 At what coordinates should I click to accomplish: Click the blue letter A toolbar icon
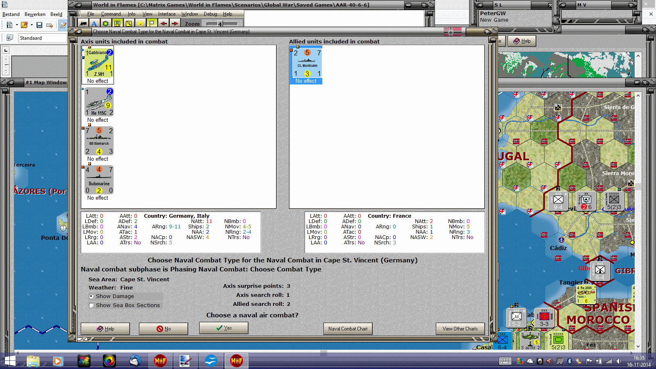94,23
